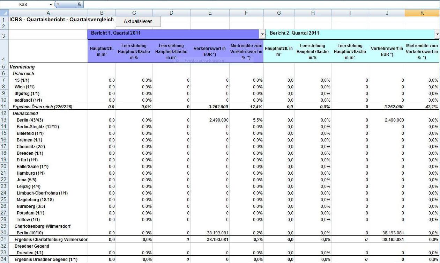Select row 4 header
Screen dimensions: 440x263
[x=4, y=51]
